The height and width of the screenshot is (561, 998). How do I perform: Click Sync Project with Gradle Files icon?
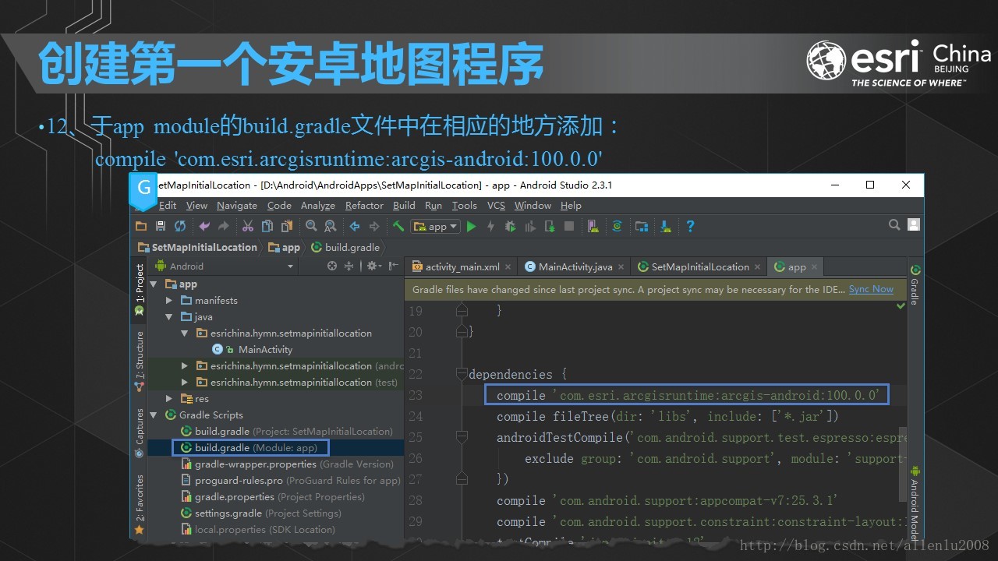pyautogui.click(x=618, y=227)
